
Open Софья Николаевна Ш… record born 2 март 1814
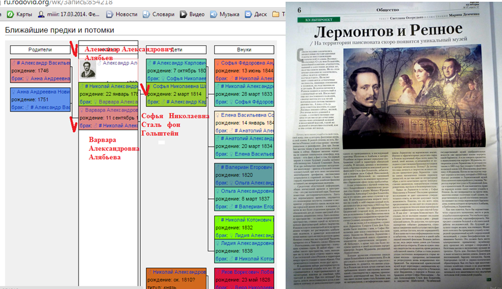coord(179,87)
